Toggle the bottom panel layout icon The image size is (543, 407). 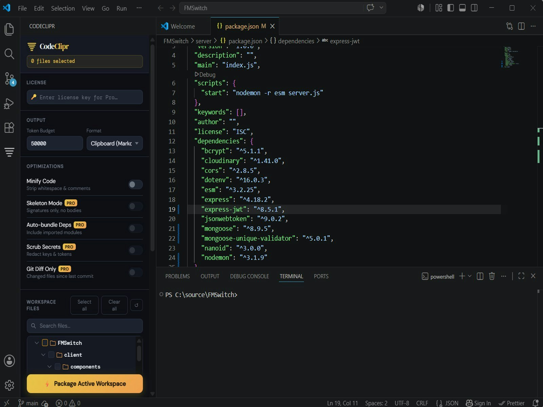462,8
